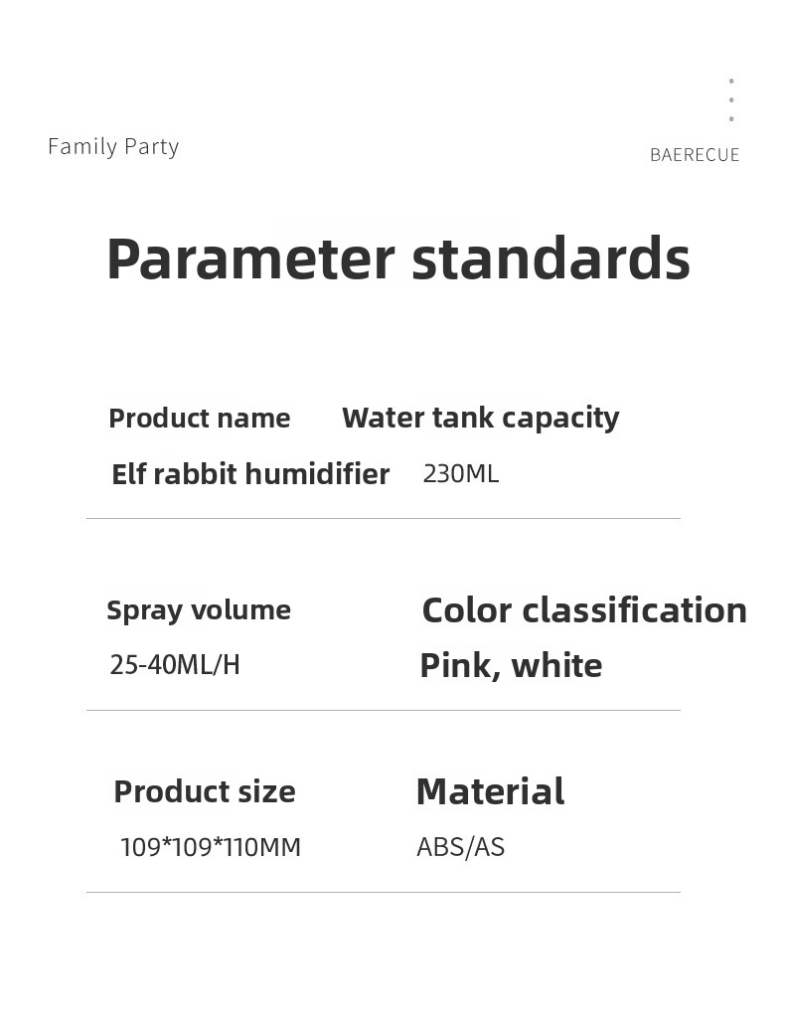Click the divider line below Pink, white

point(384,710)
